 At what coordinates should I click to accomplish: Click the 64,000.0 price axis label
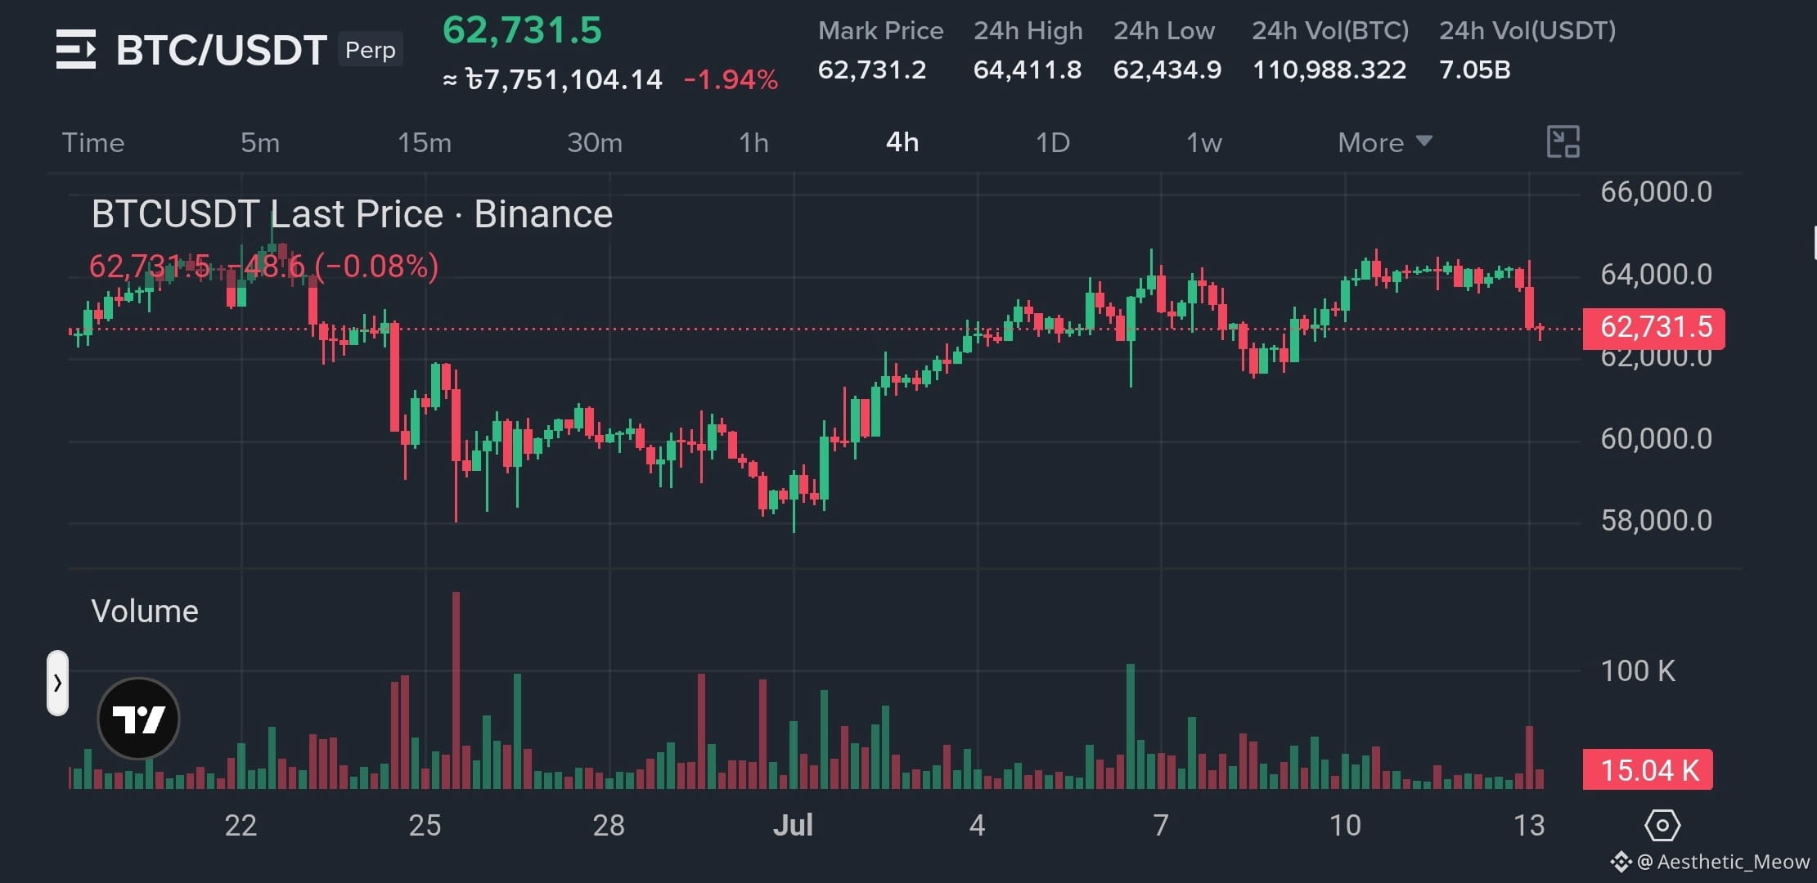point(1656,274)
